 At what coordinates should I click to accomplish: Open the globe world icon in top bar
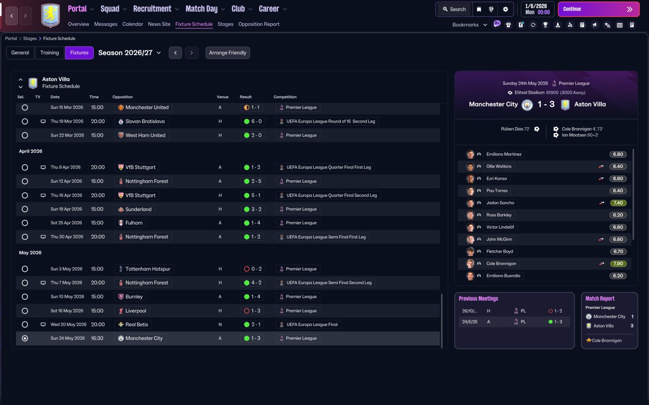click(491, 9)
